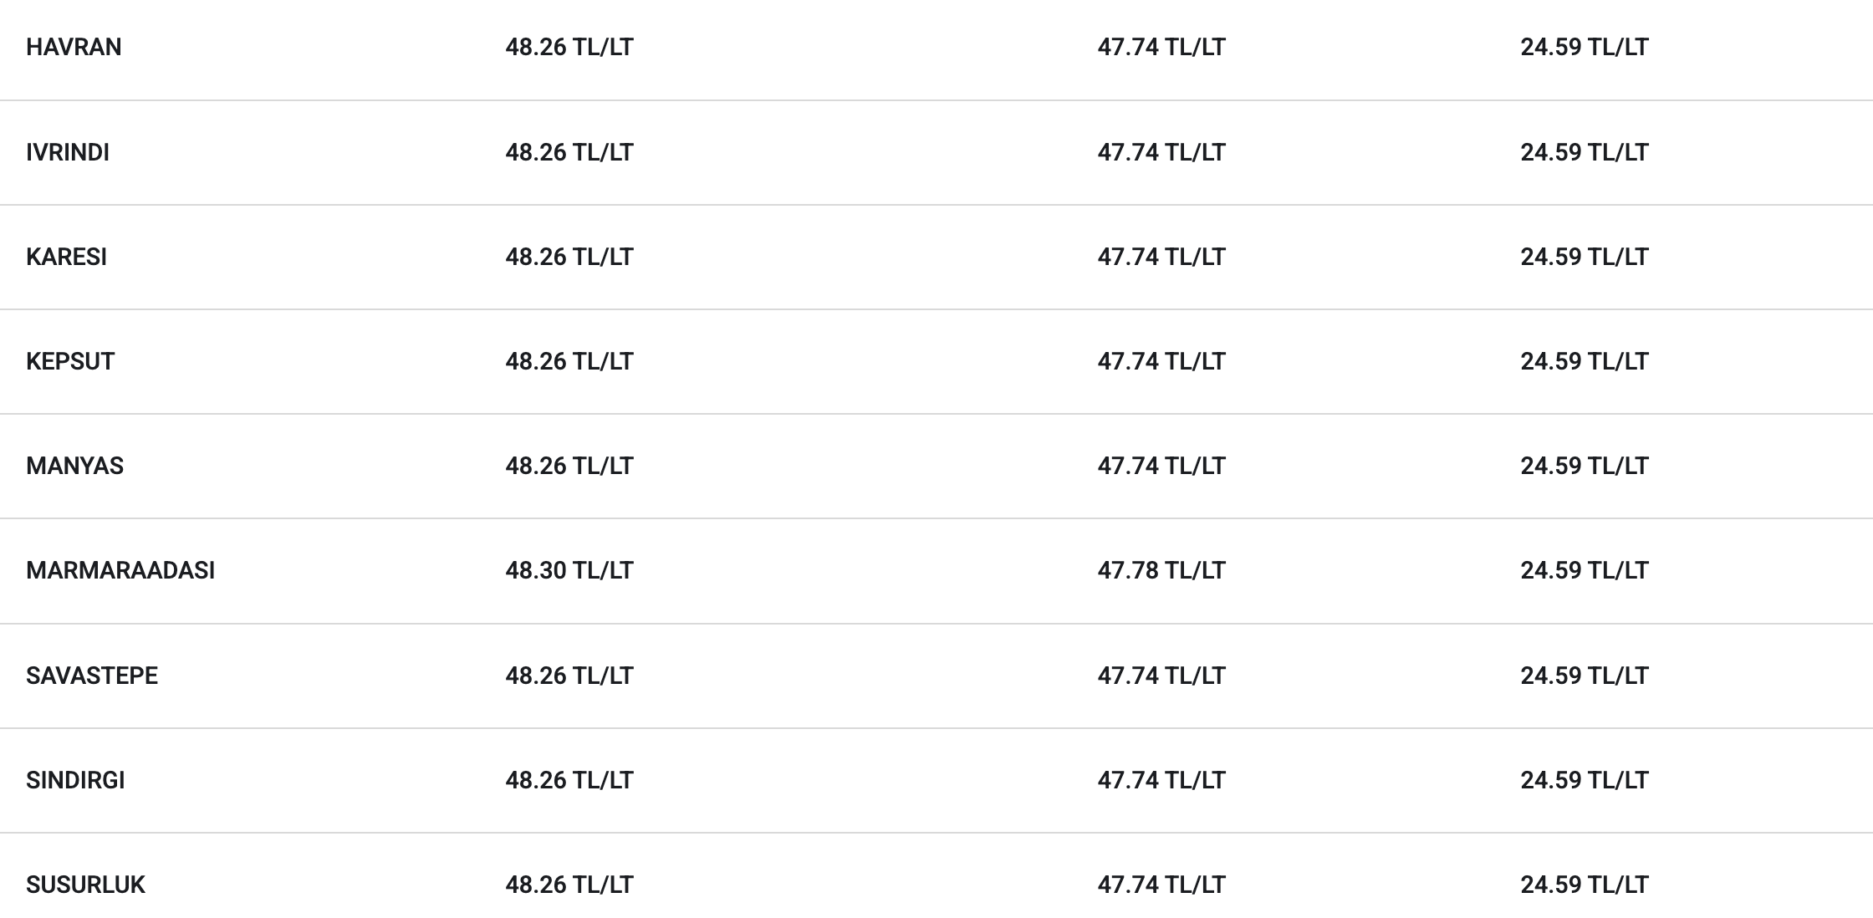Select the KEPSUT district name
Image resolution: width=1873 pixels, height=918 pixels.
70,361
